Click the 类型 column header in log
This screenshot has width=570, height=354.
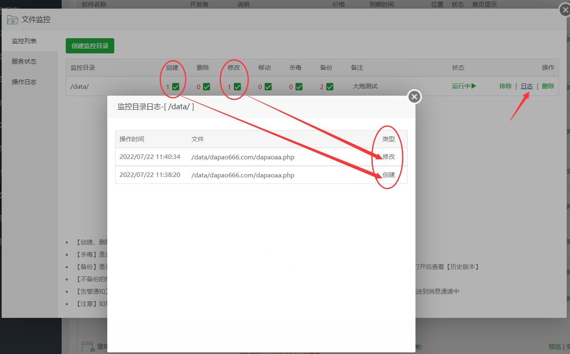(x=389, y=139)
